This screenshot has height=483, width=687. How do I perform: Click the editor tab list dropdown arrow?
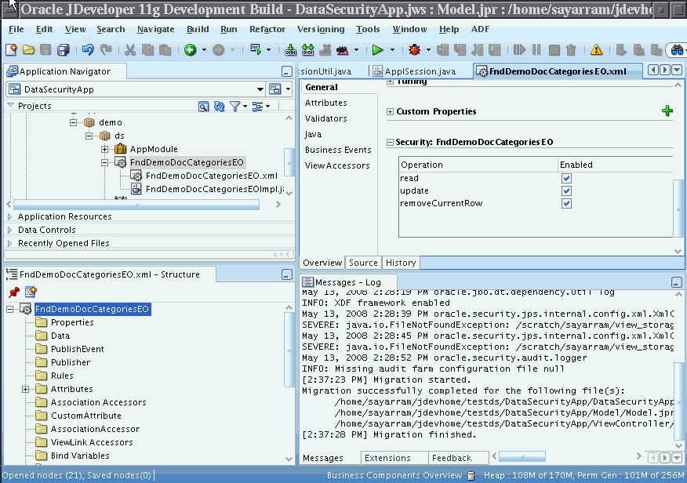(677, 70)
